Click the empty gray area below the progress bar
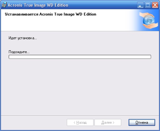This screenshot has height=131, width=160. [x=80, y=86]
